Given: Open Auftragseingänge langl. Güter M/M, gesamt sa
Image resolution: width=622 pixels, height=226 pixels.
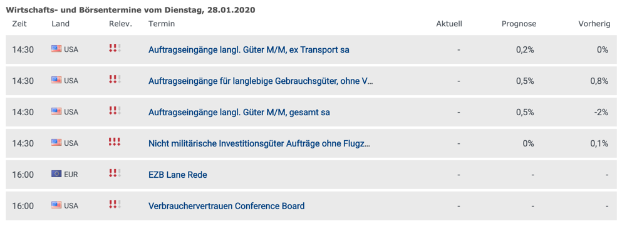Looking at the screenshot, I should tap(239, 113).
